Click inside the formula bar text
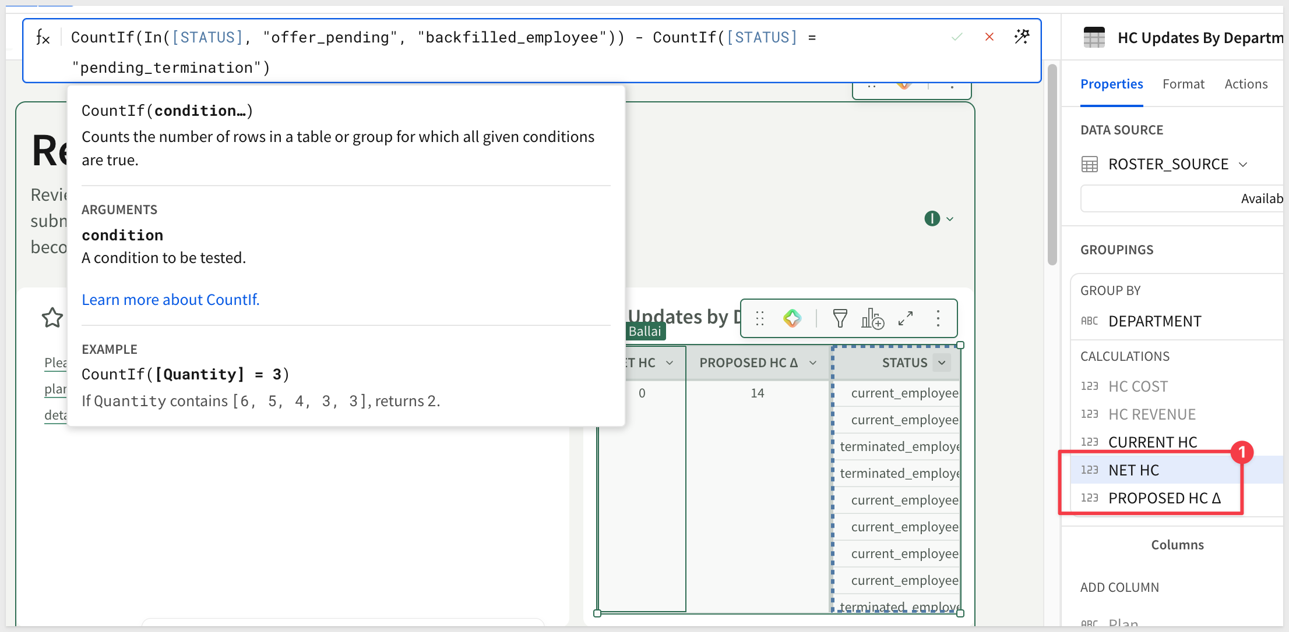 click(x=443, y=52)
